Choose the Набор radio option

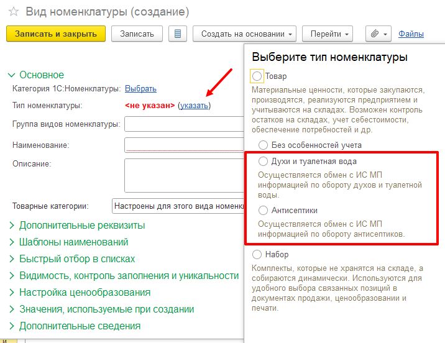coord(257,254)
